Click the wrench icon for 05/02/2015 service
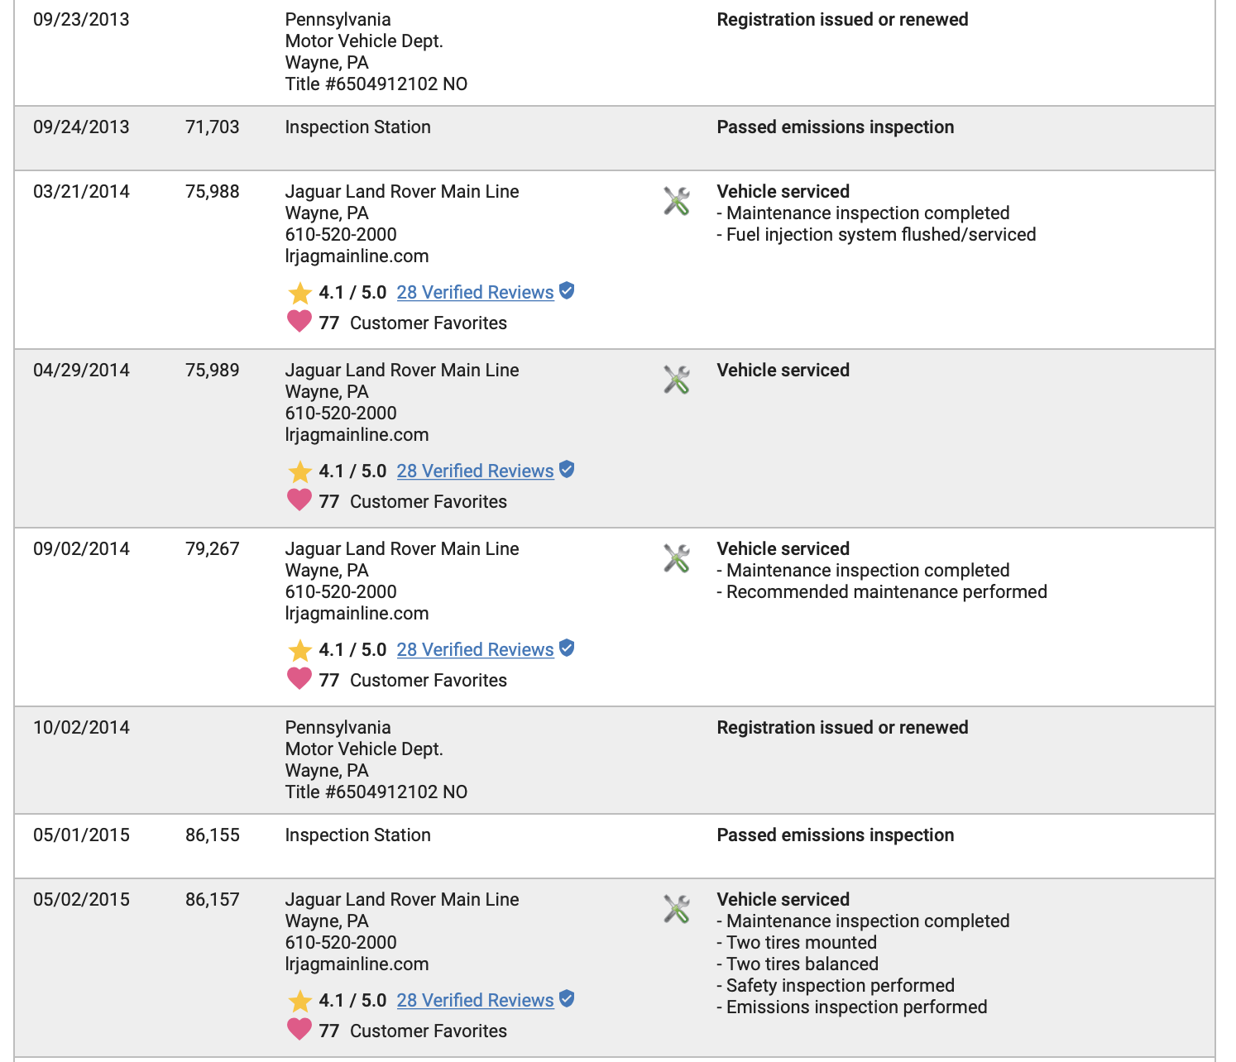The image size is (1236, 1062). pos(677,909)
